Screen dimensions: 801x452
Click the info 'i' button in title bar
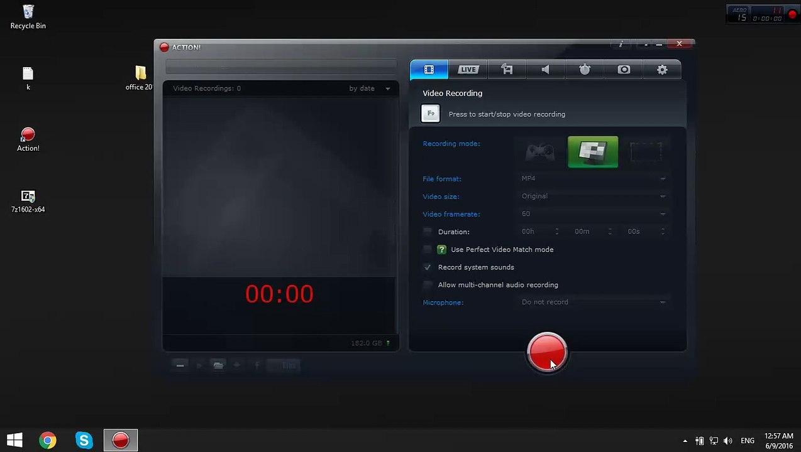[x=621, y=44]
